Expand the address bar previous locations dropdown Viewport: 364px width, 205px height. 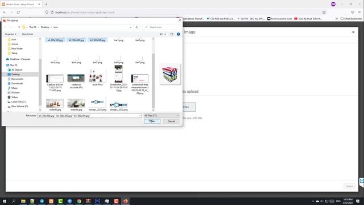[130, 27]
